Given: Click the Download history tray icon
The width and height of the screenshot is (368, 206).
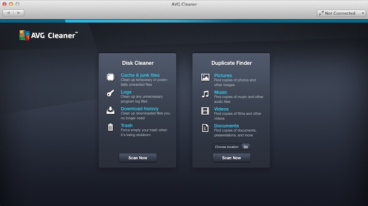Looking at the screenshot, I should 110,111.
